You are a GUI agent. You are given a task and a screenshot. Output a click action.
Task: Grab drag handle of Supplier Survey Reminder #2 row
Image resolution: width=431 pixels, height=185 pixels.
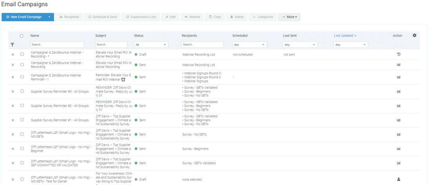(13, 106)
